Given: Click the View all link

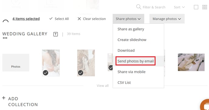Looking at the screenshot, I should tap(103, 86).
